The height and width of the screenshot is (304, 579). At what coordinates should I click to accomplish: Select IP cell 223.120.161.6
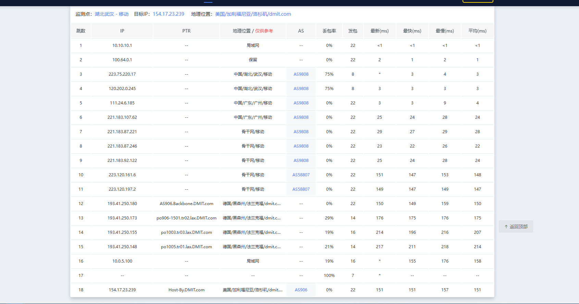coord(122,175)
